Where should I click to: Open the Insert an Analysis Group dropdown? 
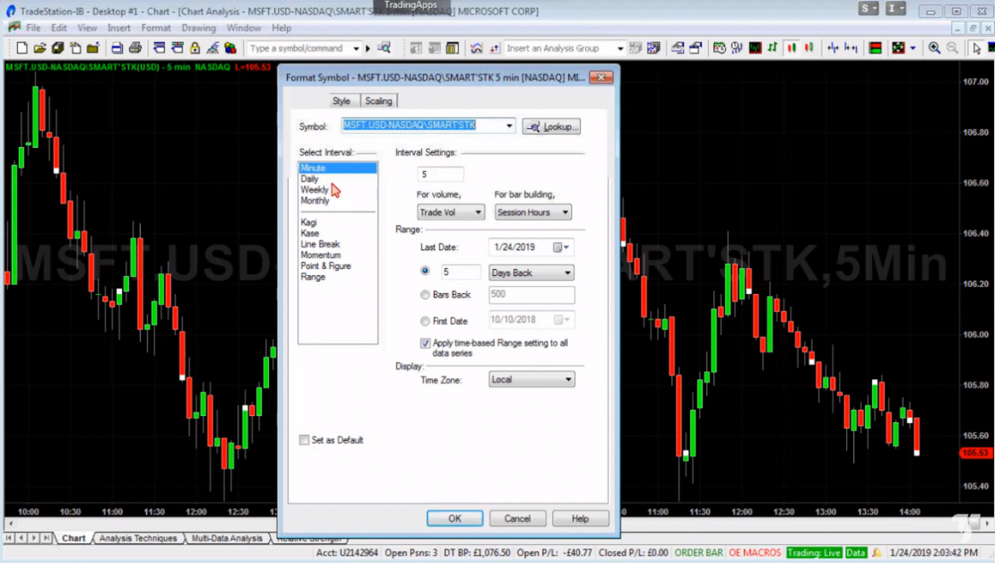point(620,48)
